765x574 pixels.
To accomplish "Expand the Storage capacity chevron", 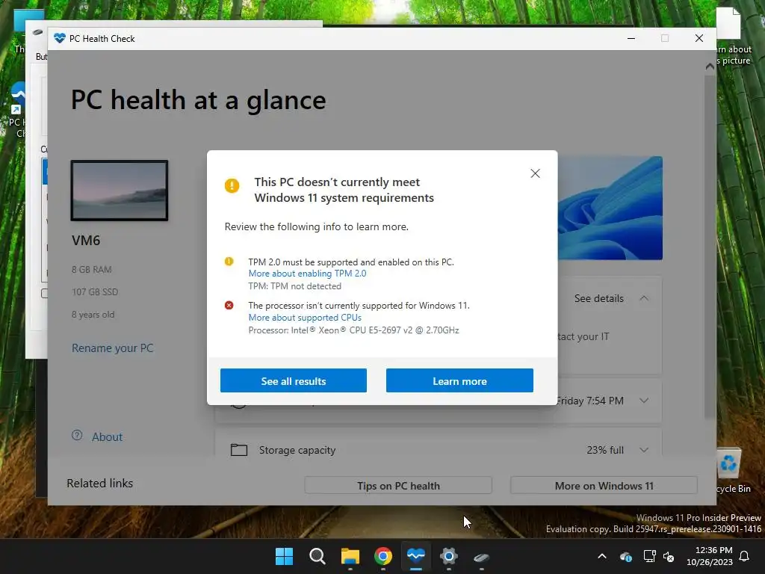I will pyautogui.click(x=644, y=450).
